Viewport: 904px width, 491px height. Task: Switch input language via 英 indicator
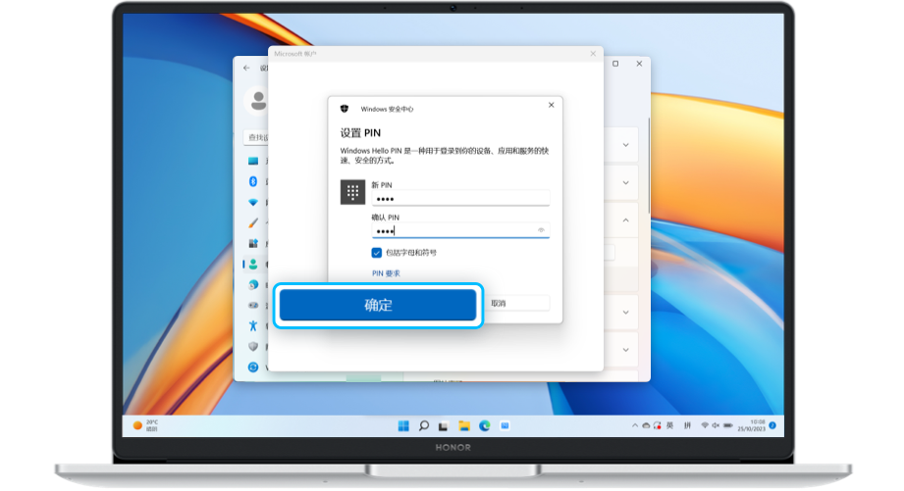point(670,426)
